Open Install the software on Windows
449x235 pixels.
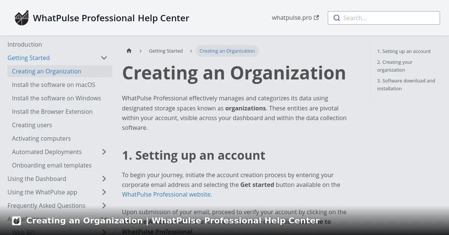point(56,98)
